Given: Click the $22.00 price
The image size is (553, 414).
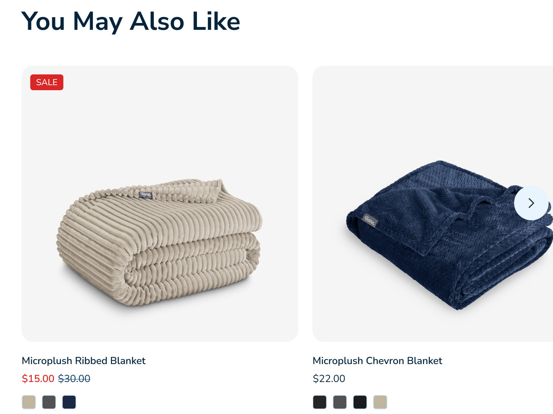Looking at the screenshot, I should [329, 378].
